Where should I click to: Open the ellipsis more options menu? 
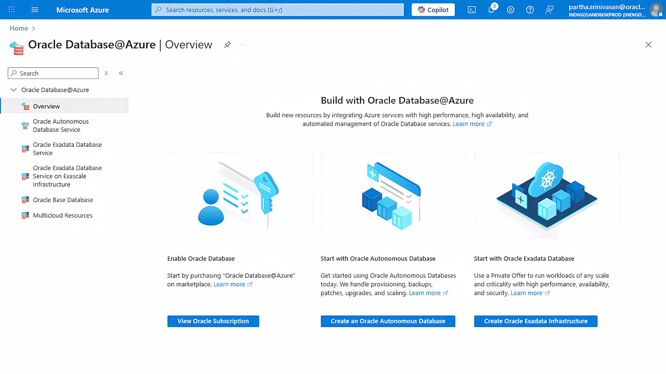pos(243,45)
